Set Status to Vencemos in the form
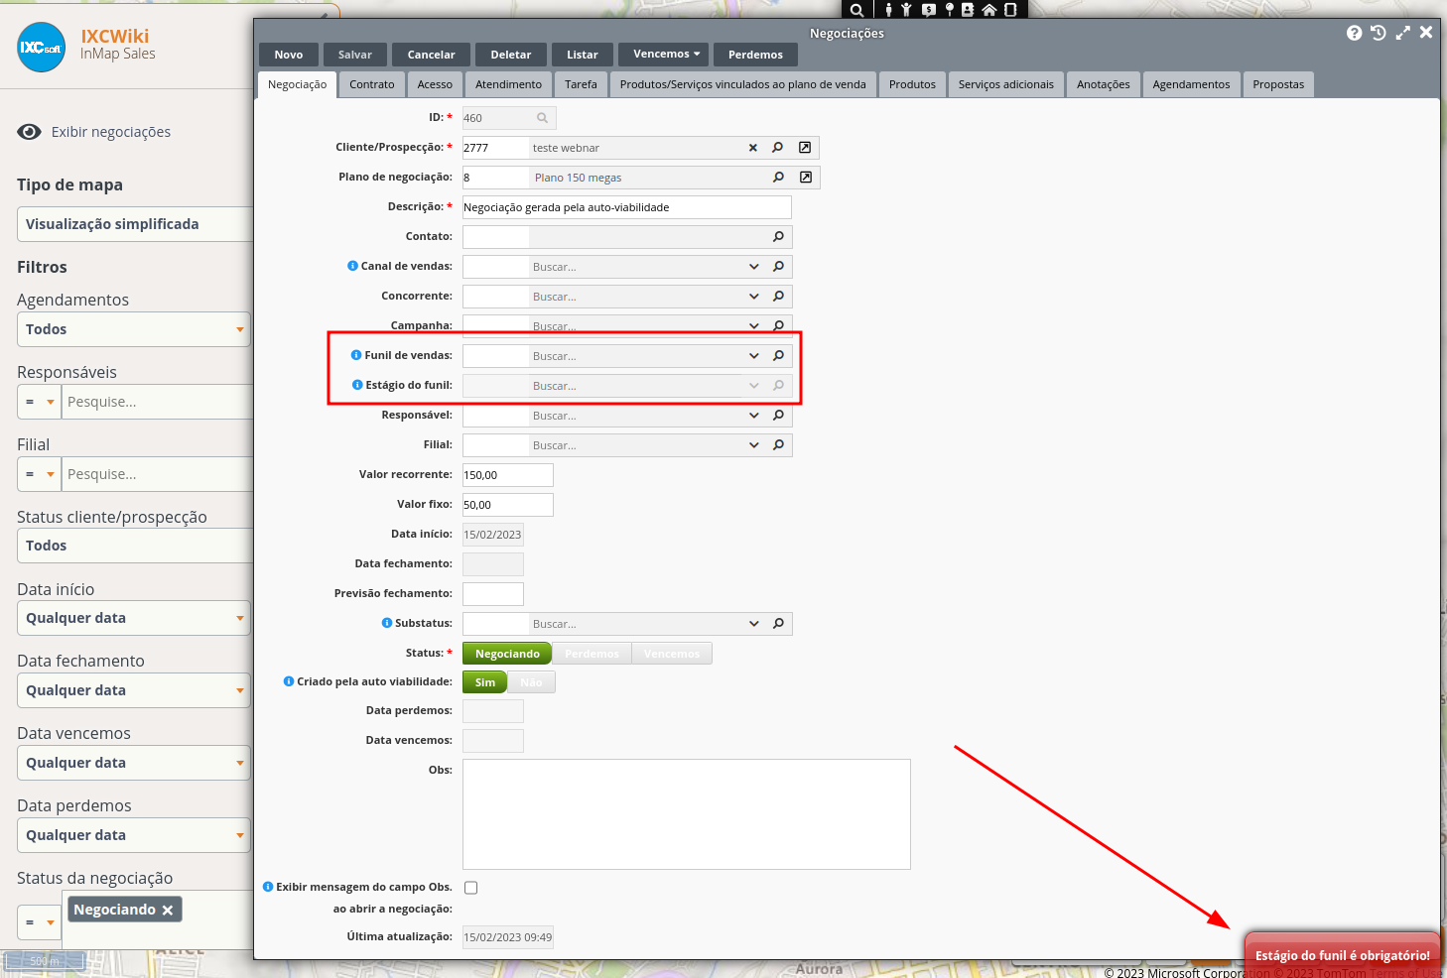The height and width of the screenshot is (978, 1447). click(x=672, y=654)
